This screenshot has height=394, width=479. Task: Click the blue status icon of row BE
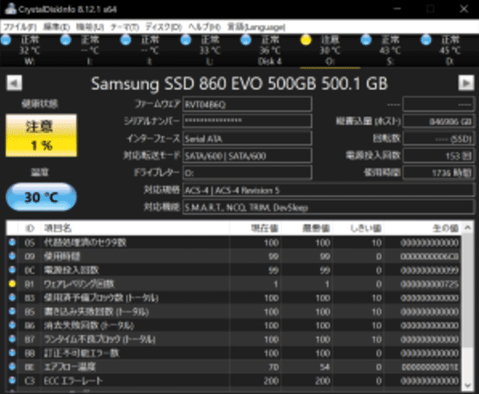[x=12, y=366]
